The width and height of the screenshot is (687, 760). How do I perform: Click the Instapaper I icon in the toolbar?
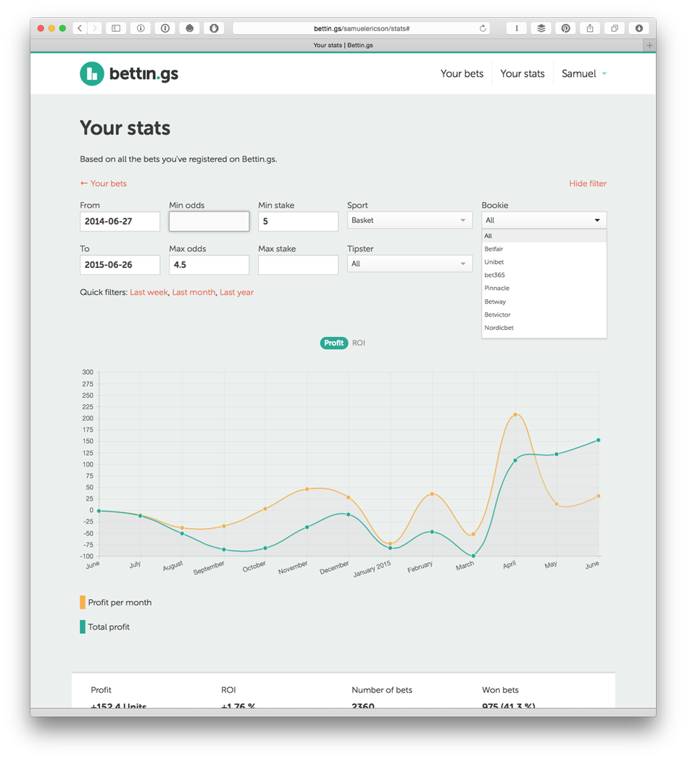516,28
